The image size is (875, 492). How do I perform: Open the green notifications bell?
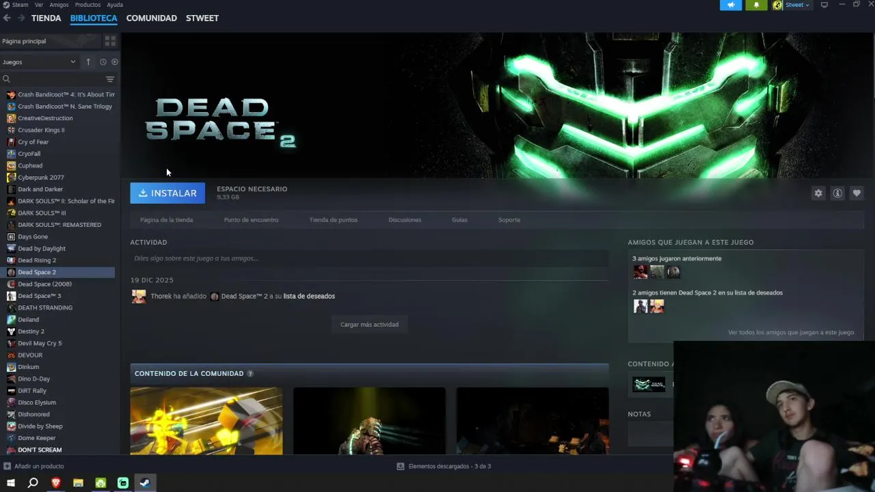point(756,5)
